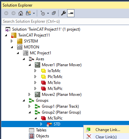The image size is (129, 139).
Task: Click the TwinCAT Project11 project icon
Action: coord(14,35)
